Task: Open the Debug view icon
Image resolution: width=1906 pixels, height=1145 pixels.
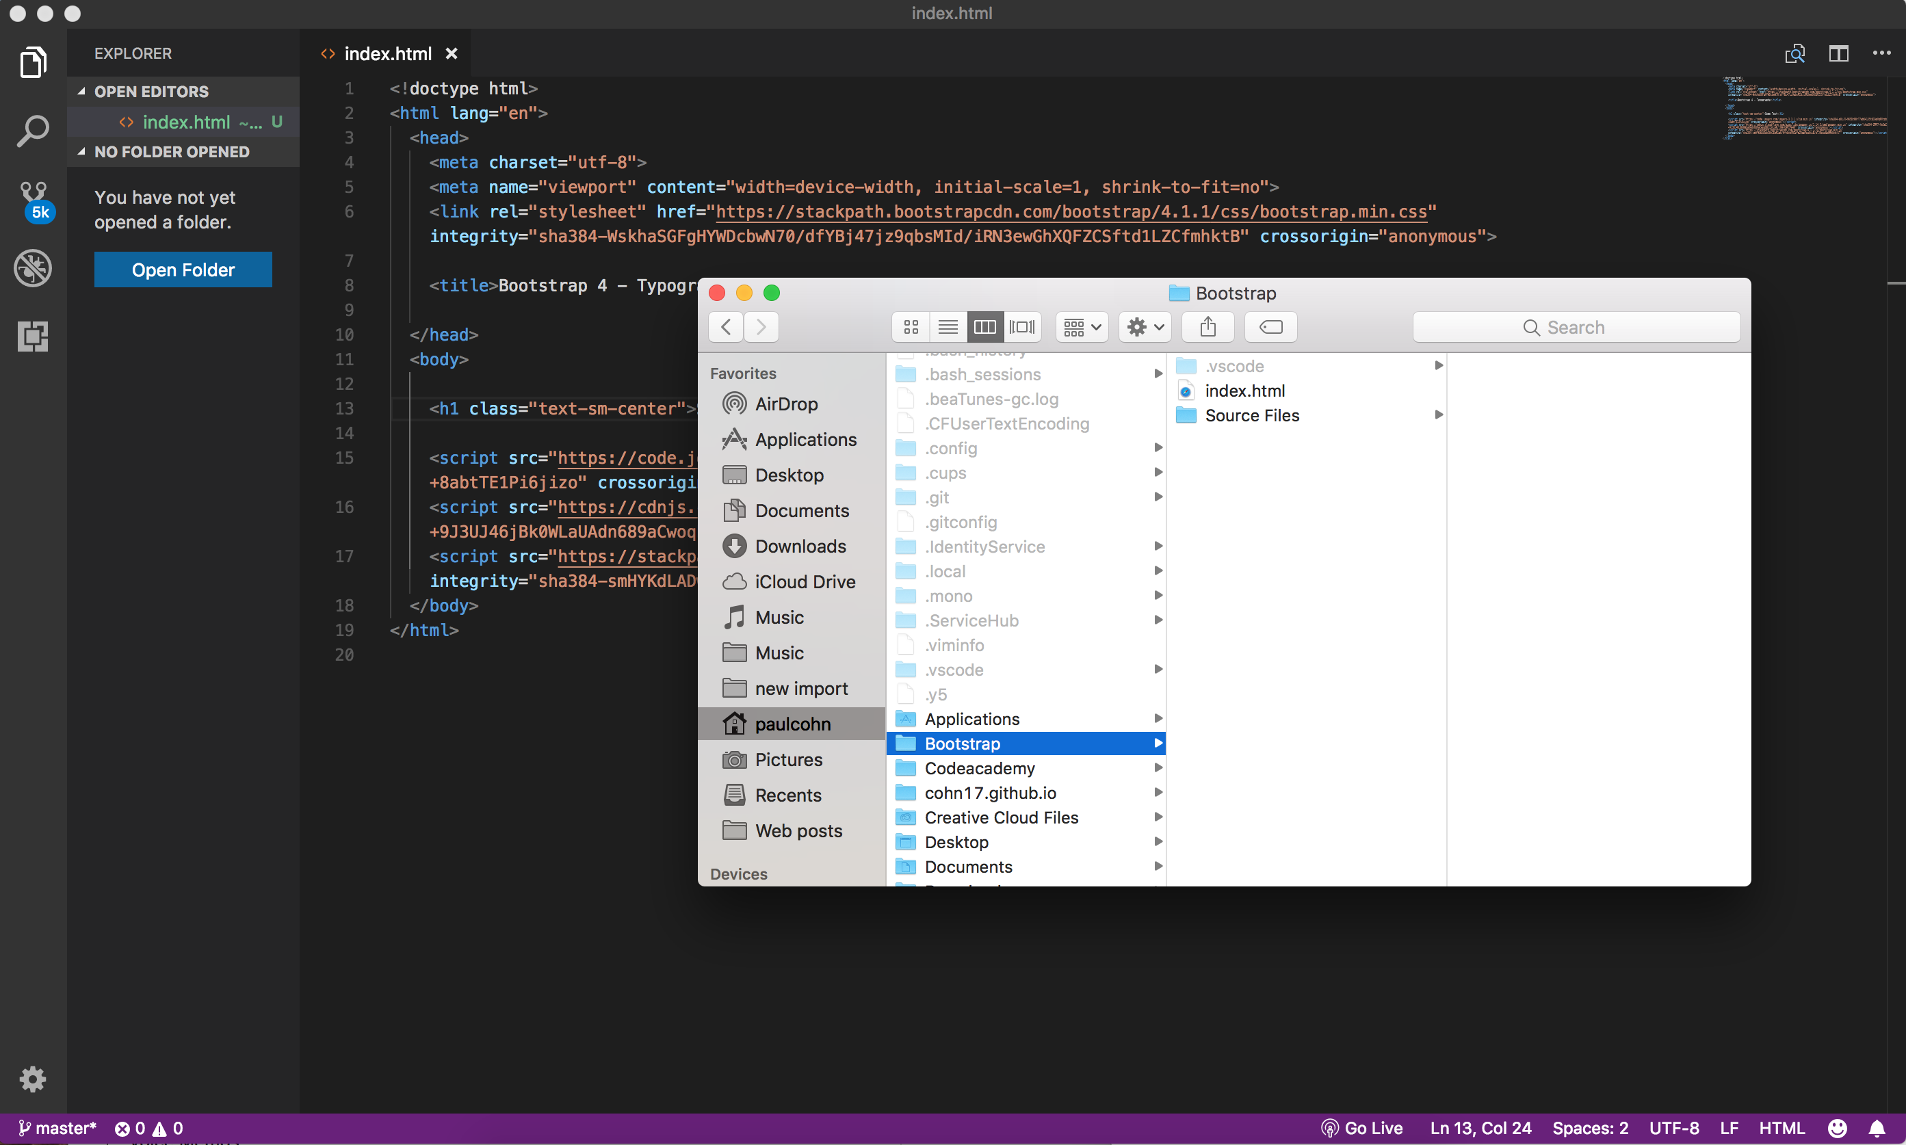Action: 32,269
